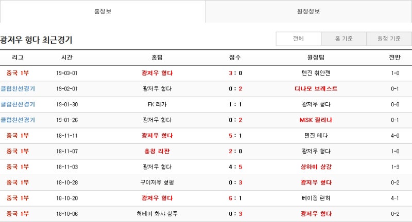Click 충칭 리판 home team
The image size is (412, 222).
click(157, 151)
